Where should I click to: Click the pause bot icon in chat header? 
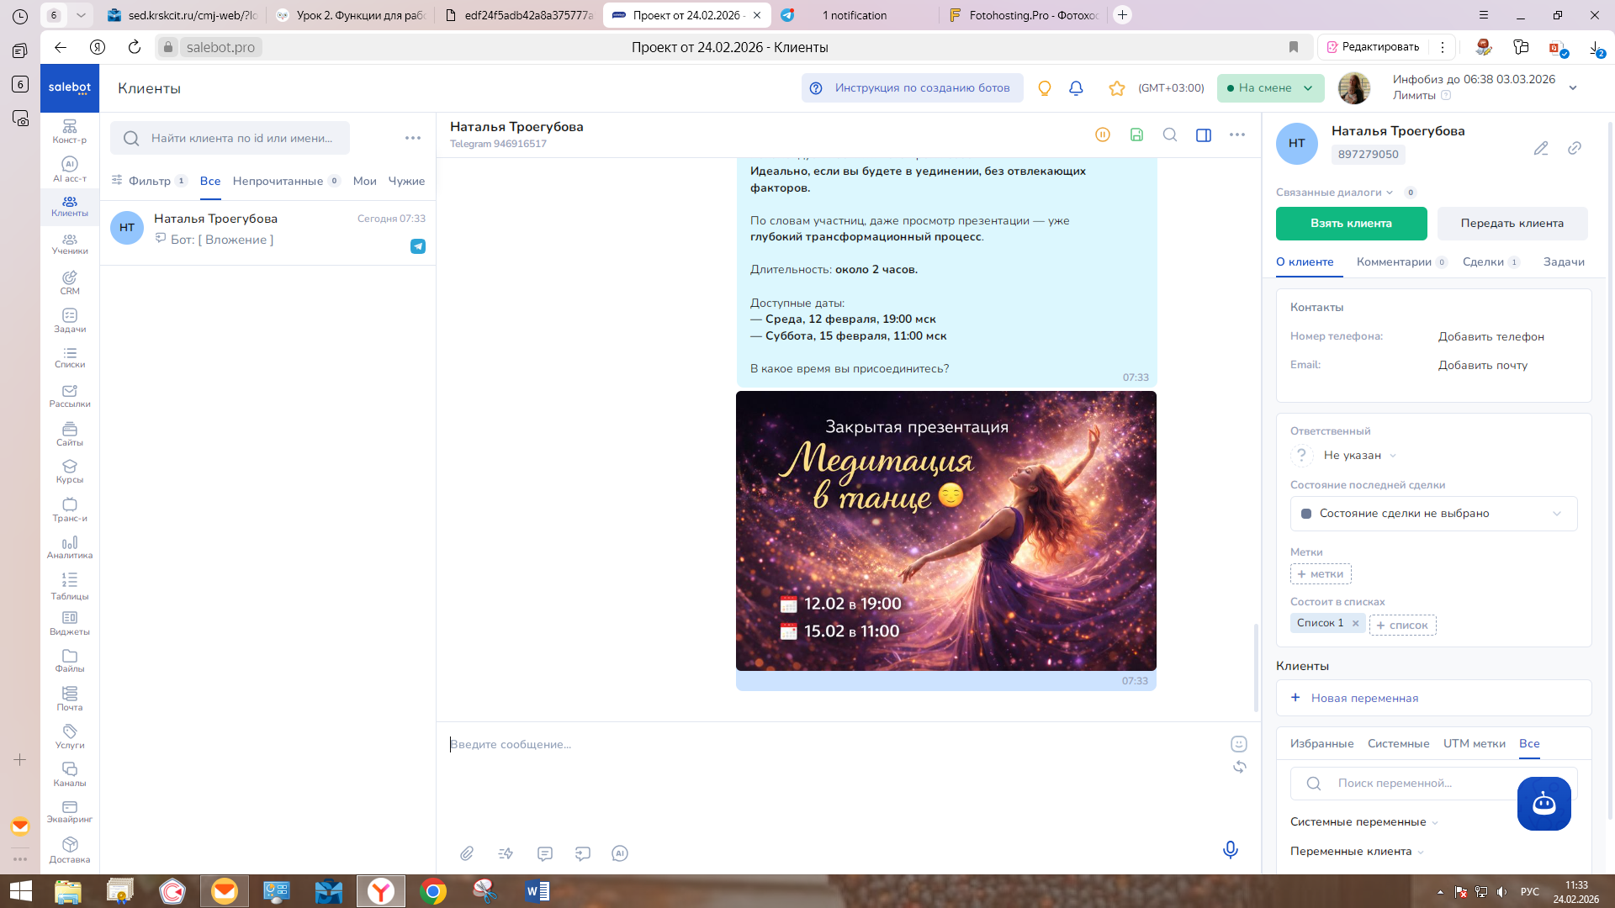1103,135
